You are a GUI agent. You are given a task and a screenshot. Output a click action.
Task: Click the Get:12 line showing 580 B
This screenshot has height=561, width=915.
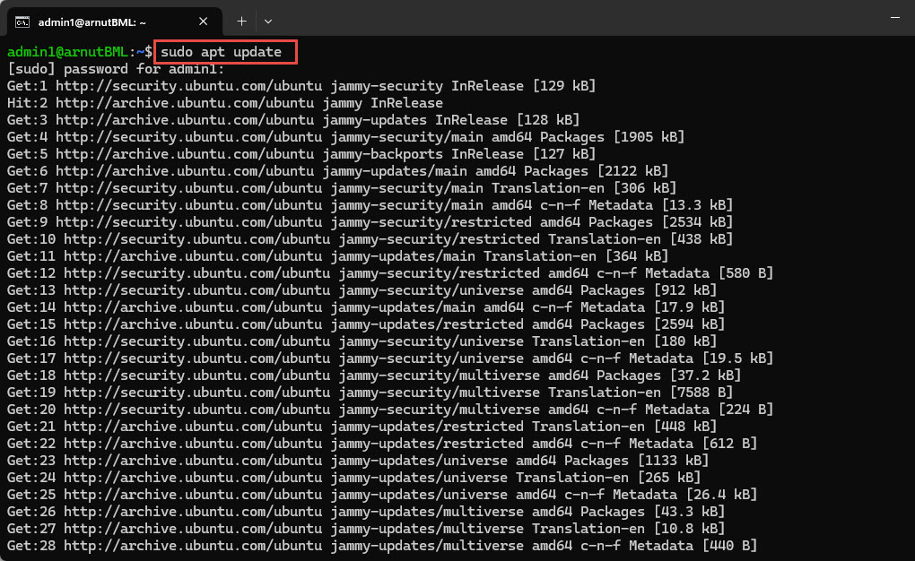[x=390, y=273]
